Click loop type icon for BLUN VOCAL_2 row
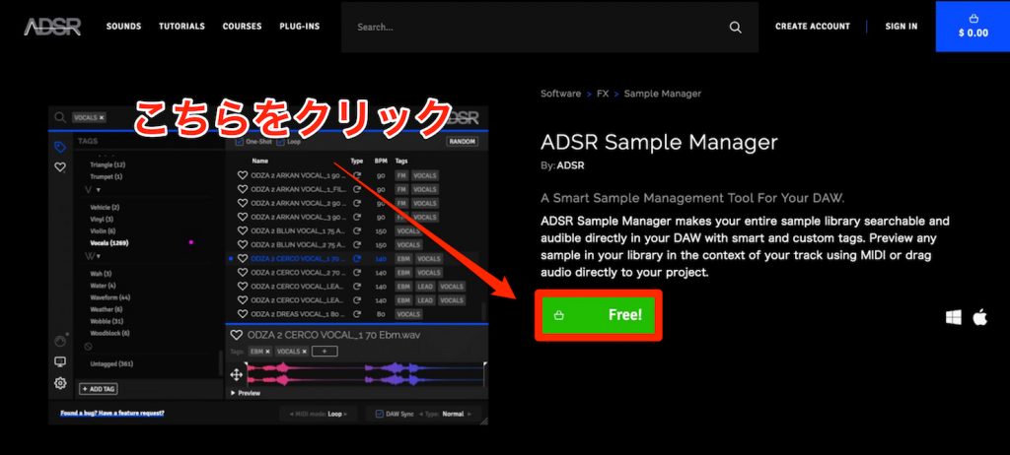The height and width of the screenshot is (455, 1010). (357, 244)
